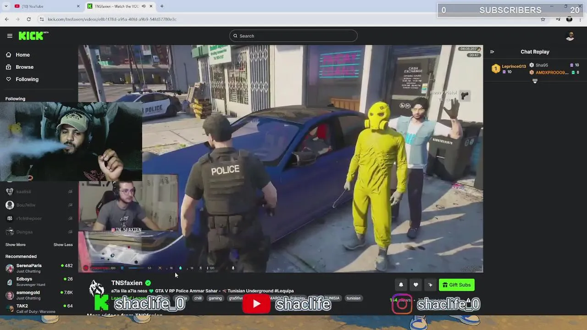The image size is (587, 330).
Task: Bookmark this page with the star icon
Action: [543, 19]
